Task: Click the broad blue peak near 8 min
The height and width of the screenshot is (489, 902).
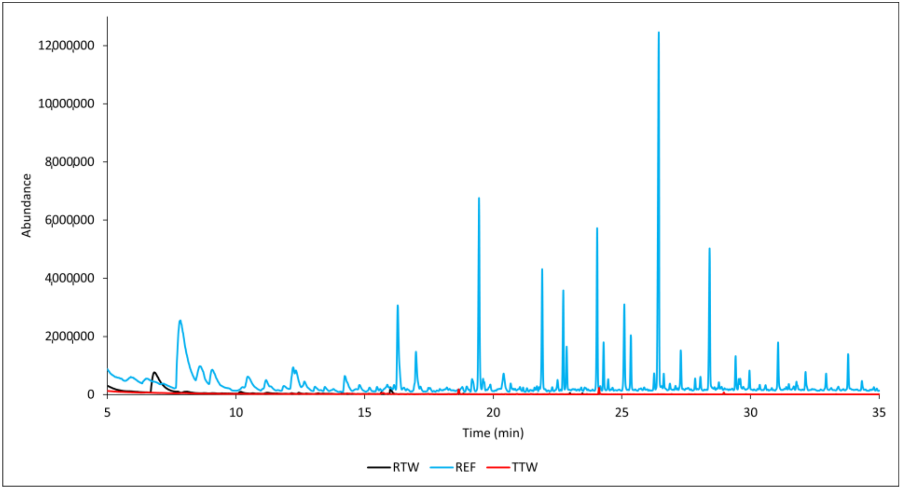Action: point(180,321)
